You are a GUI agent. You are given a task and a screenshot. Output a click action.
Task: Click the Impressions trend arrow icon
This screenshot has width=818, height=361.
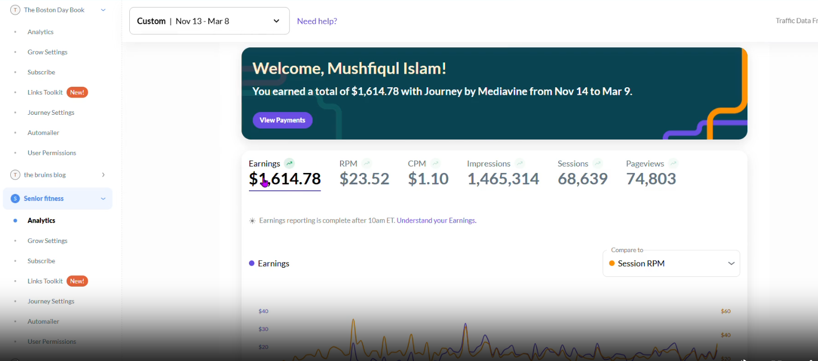520,163
